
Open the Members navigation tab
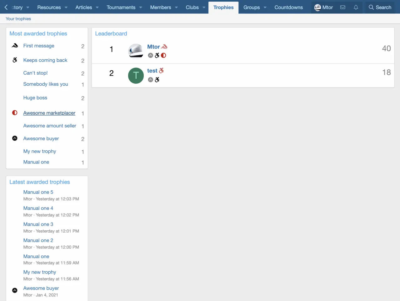160,7
